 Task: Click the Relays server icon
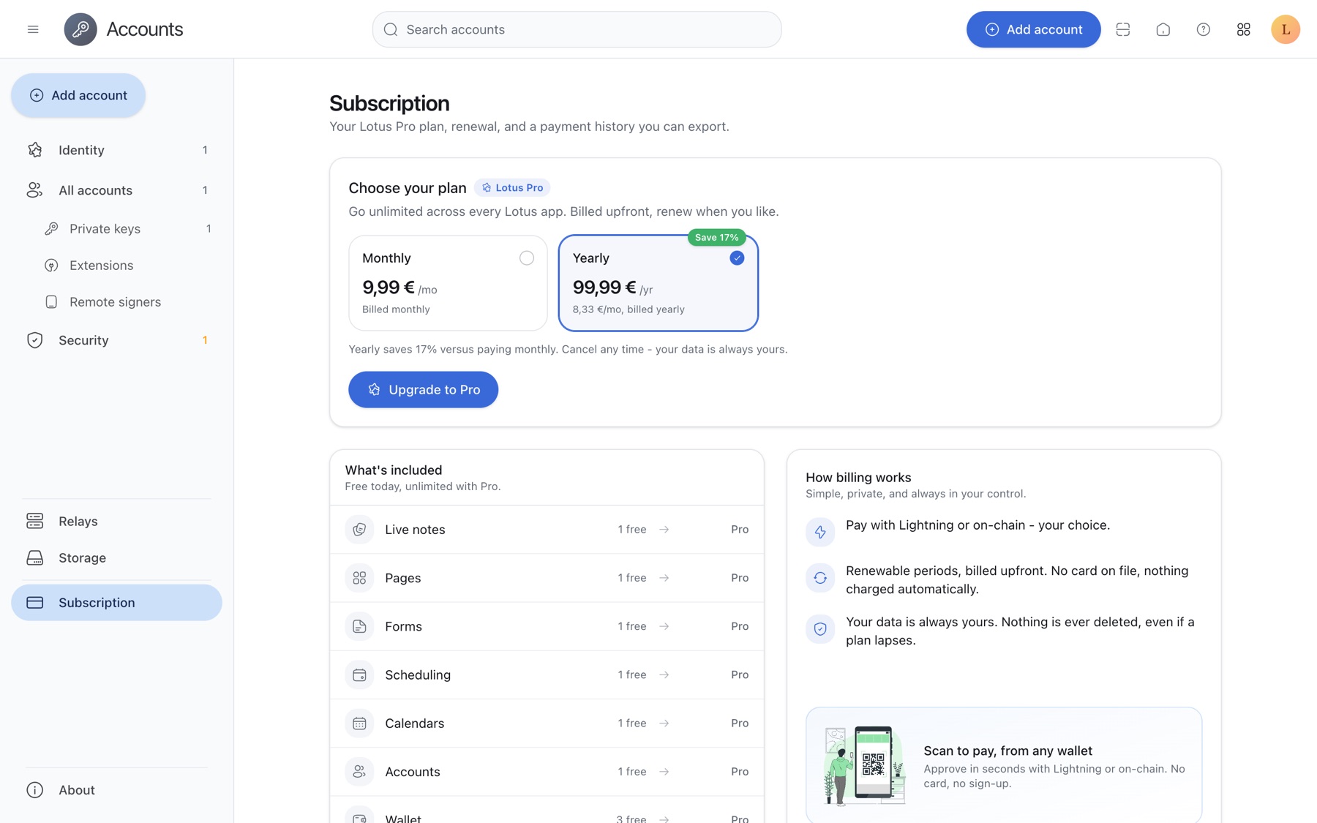34,521
